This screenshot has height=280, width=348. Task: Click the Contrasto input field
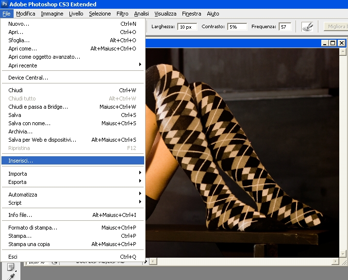click(x=237, y=27)
